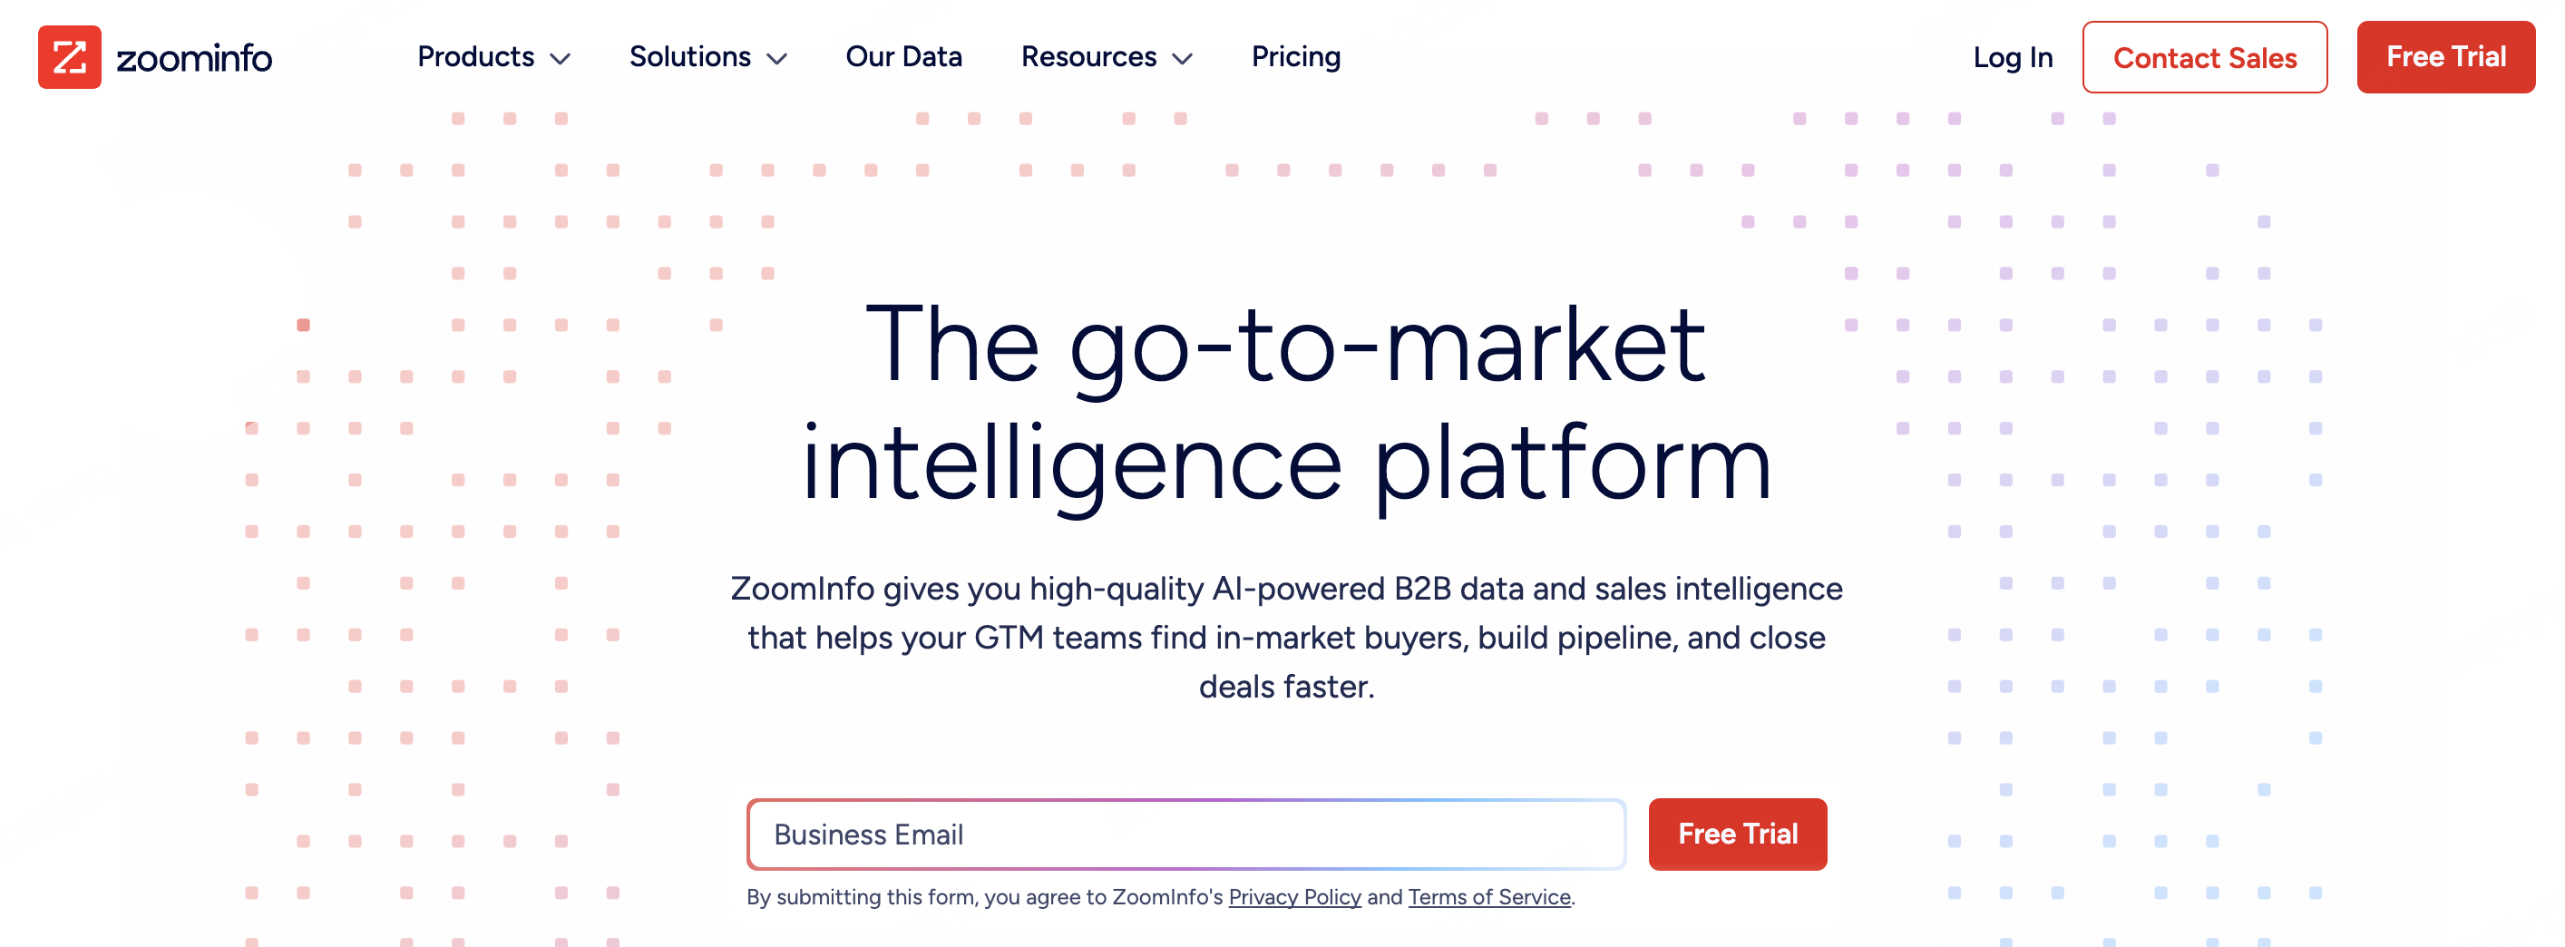This screenshot has width=2565, height=947.
Task: Click the Free Trial button in the header
Action: pyautogui.click(x=2444, y=57)
